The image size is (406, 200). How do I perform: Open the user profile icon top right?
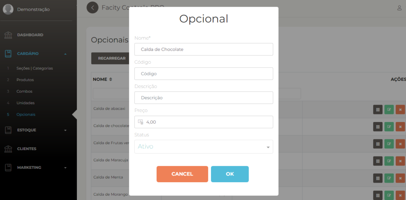point(400,8)
